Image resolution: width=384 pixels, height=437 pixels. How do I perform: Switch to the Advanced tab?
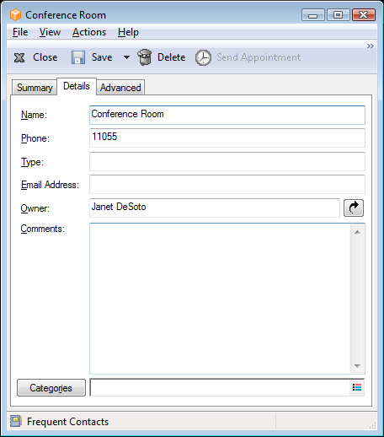pyautogui.click(x=120, y=88)
